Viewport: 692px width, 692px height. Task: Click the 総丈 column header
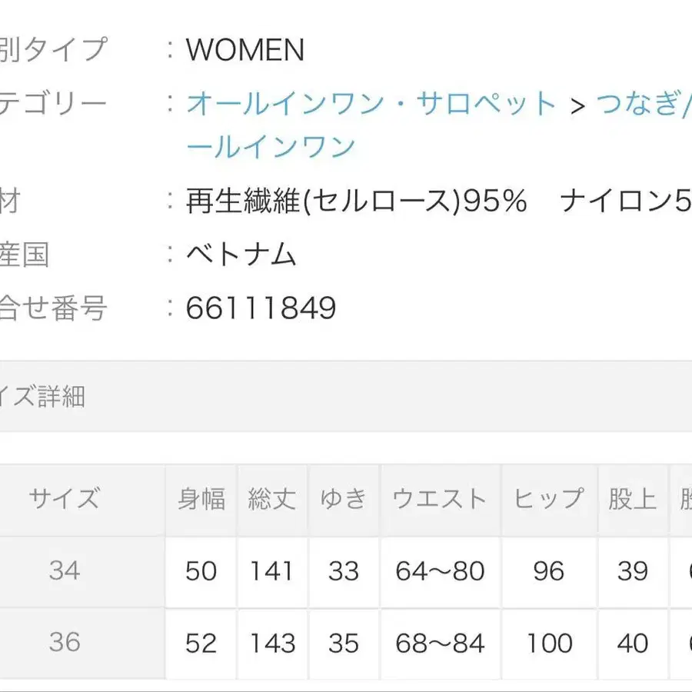click(x=271, y=499)
